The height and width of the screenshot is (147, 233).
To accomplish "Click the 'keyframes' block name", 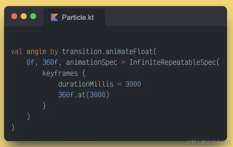I will (x=60, y=73).
